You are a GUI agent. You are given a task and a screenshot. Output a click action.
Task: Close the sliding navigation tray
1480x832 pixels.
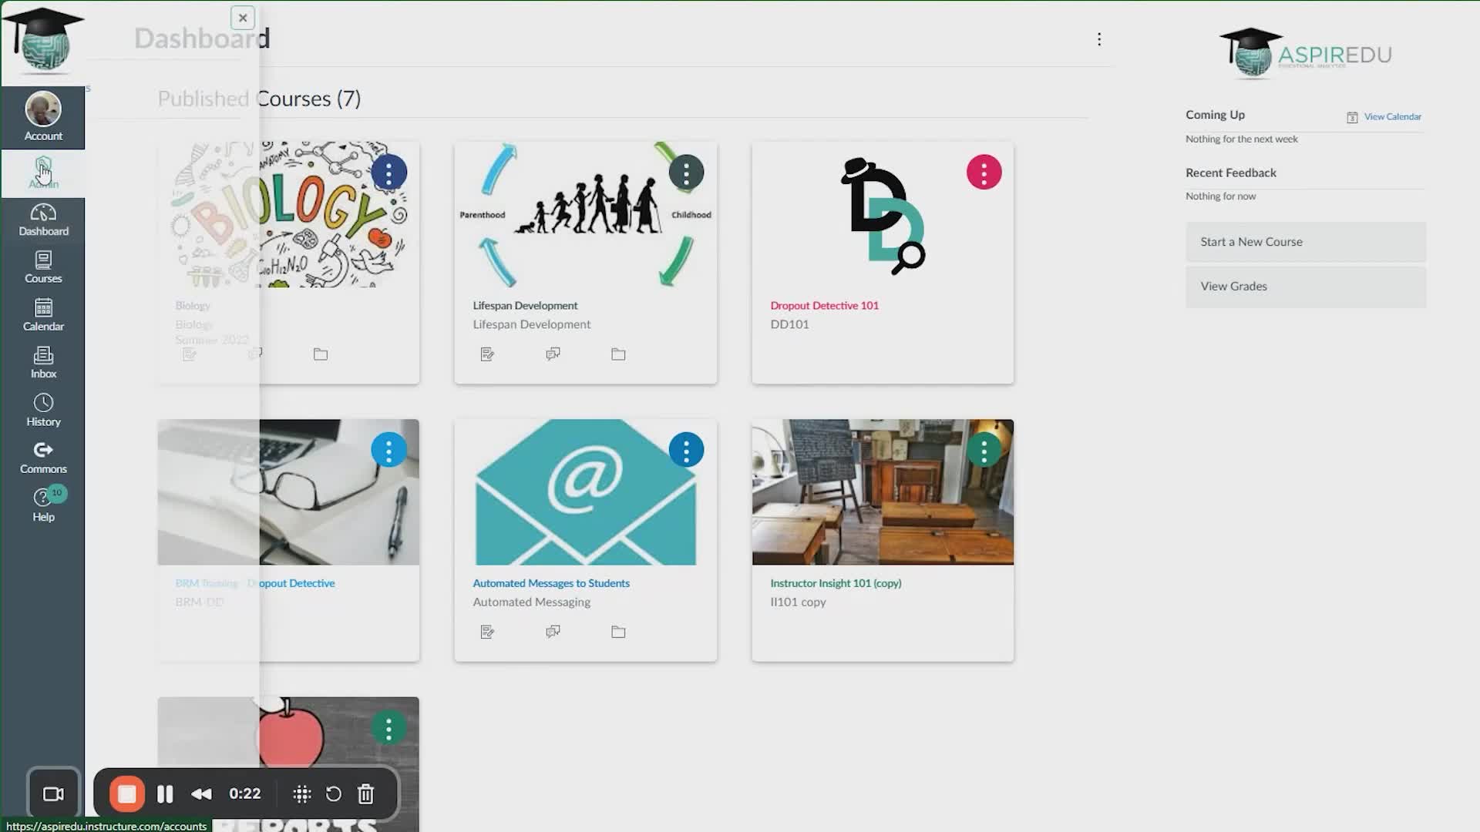pos(243,18)
